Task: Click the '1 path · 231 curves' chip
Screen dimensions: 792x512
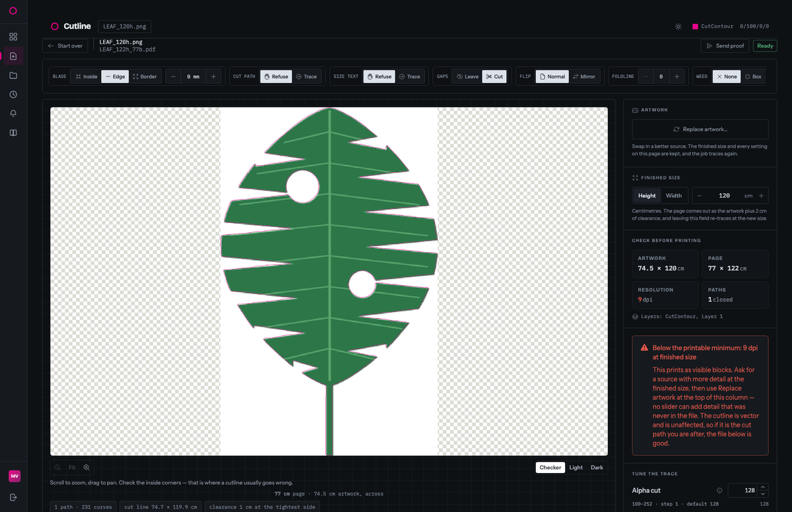Action: coord(83,507)
